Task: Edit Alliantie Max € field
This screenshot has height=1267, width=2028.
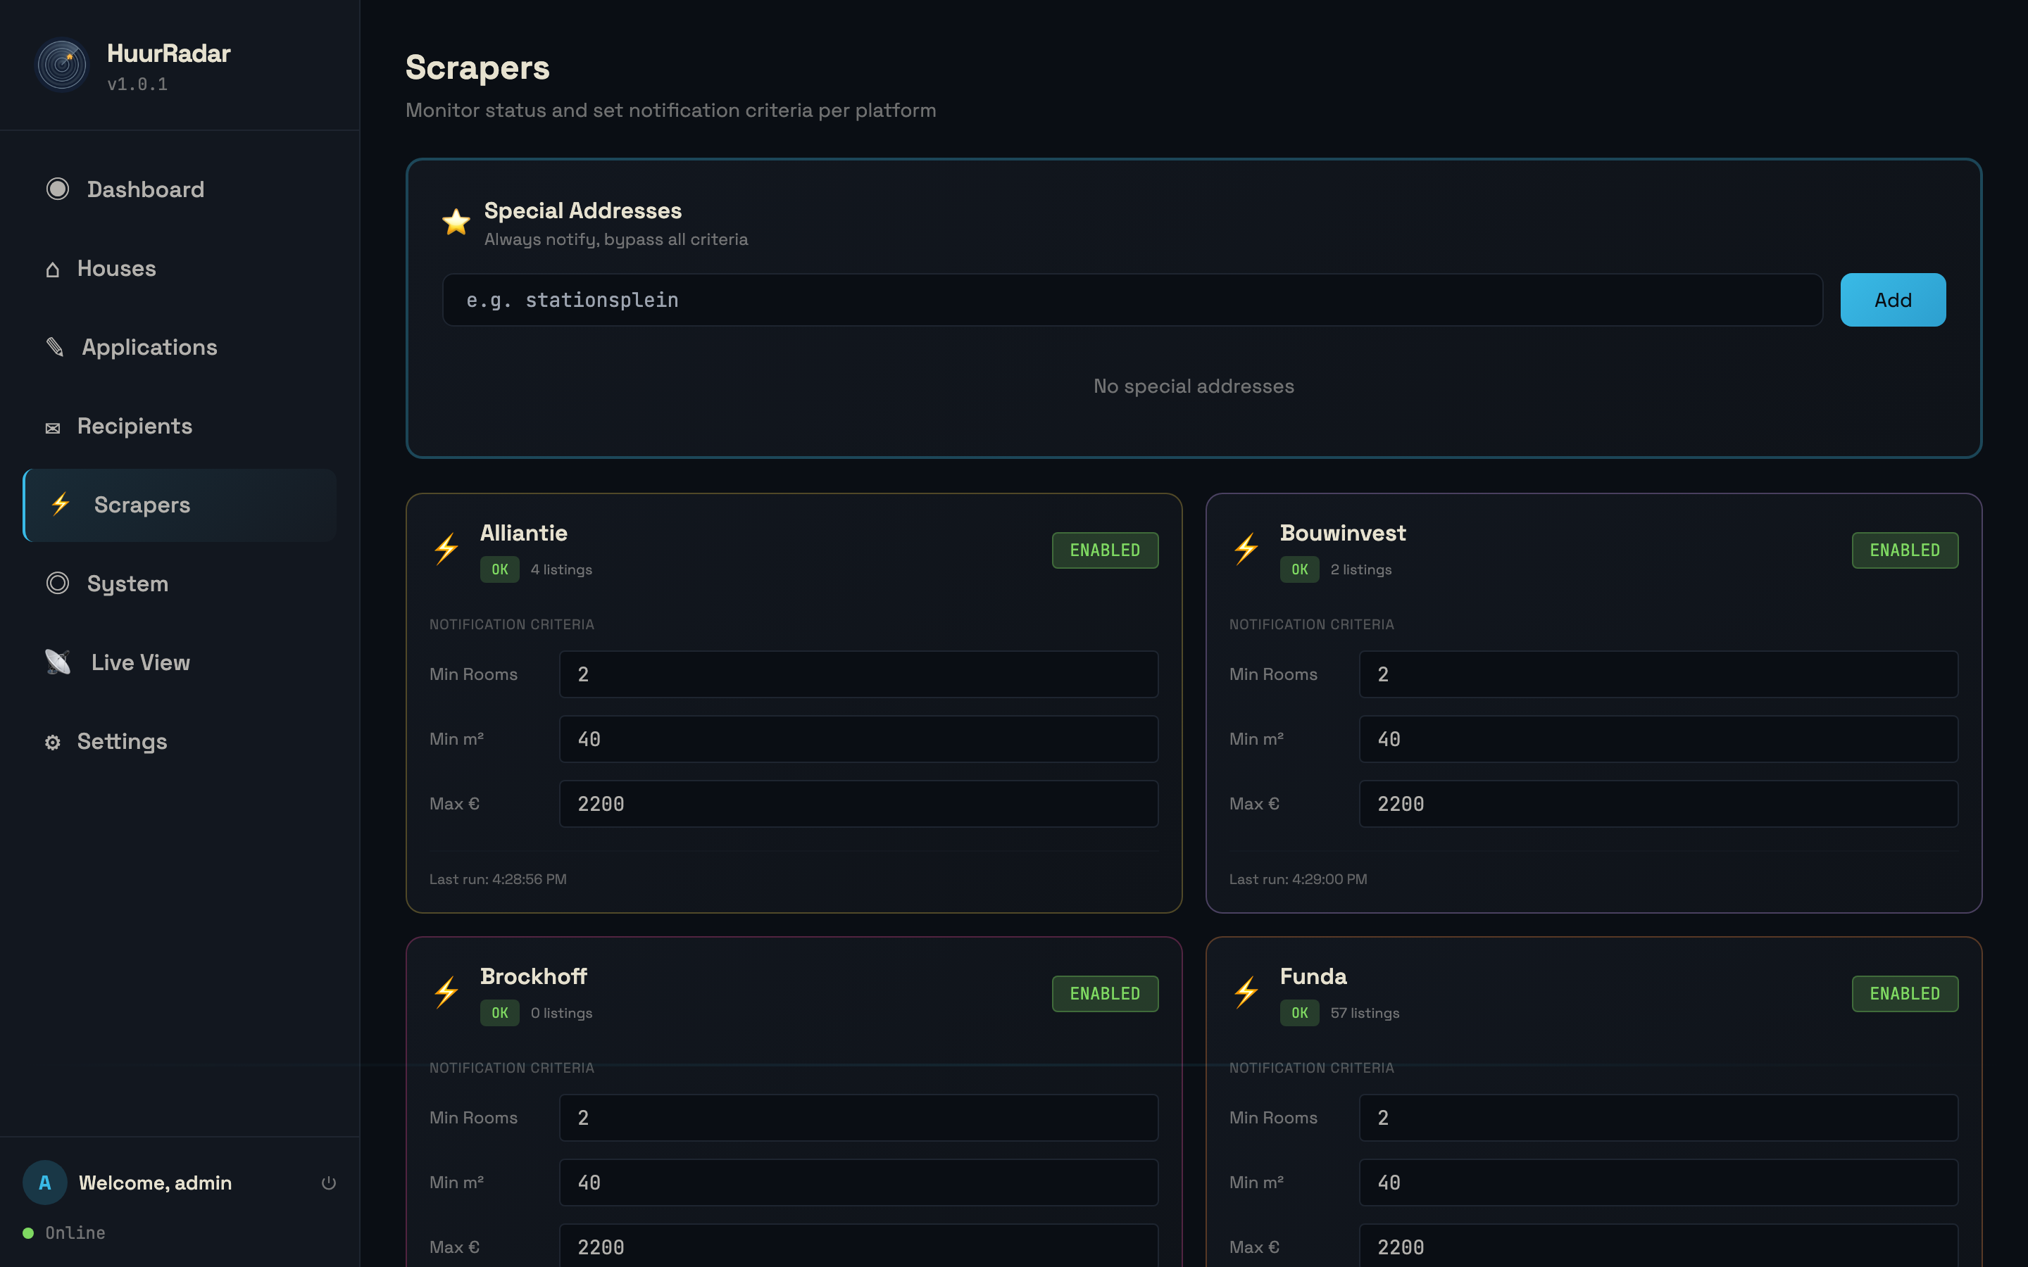Action: coord(858,804)
